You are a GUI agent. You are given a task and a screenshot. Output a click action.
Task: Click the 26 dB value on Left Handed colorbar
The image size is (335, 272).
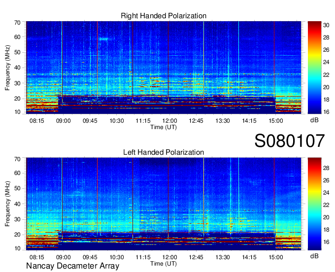pyautogui.click(x=326, y=180)
